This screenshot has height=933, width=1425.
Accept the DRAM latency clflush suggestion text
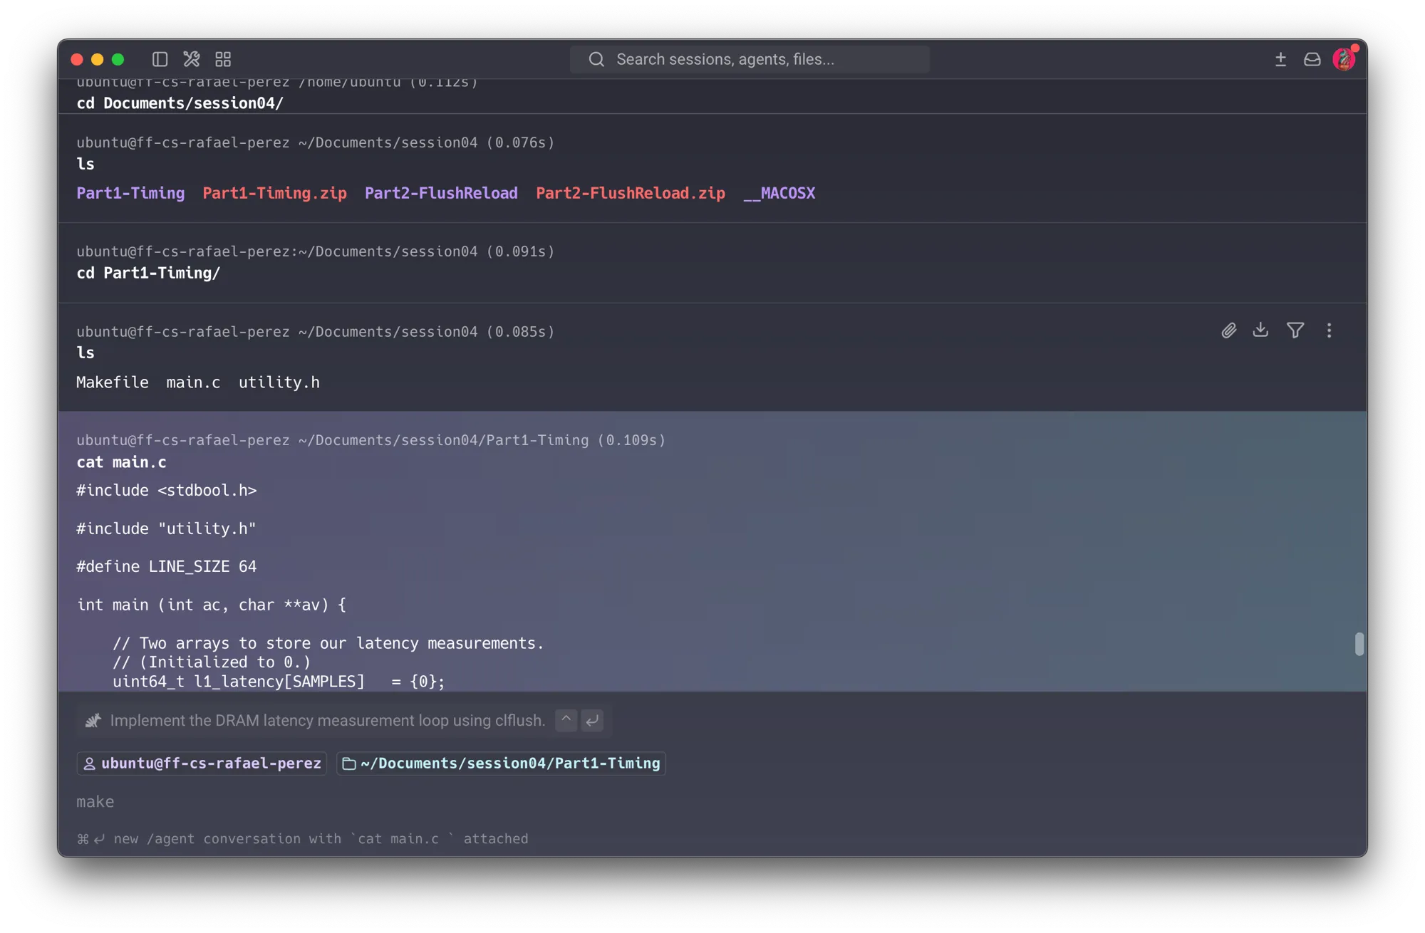pyautogui.click(x=328, y=721)
